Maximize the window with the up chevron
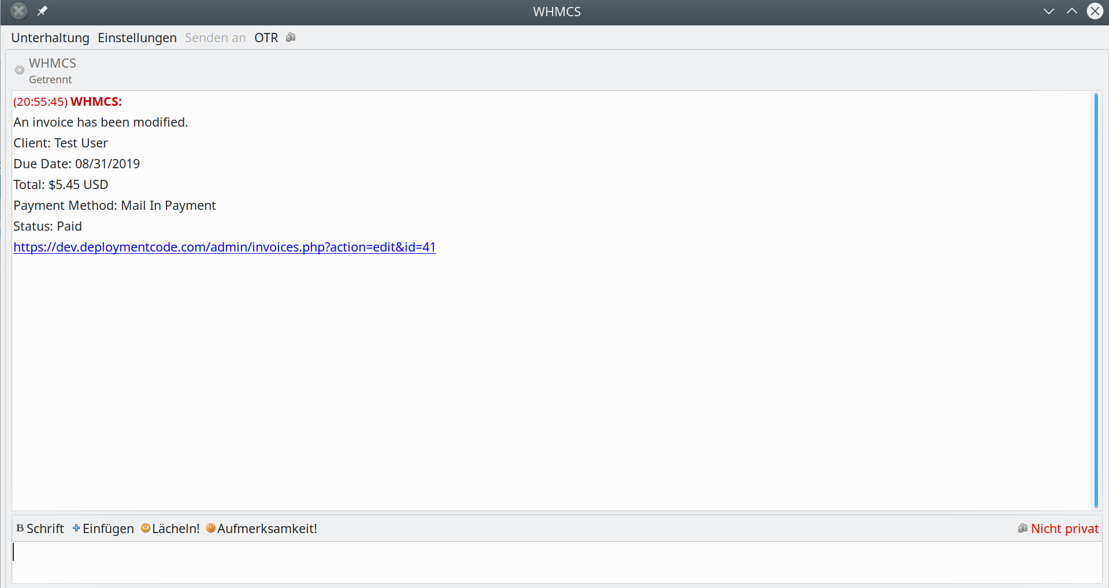 pyautogui.click(x=1072, y=11)
